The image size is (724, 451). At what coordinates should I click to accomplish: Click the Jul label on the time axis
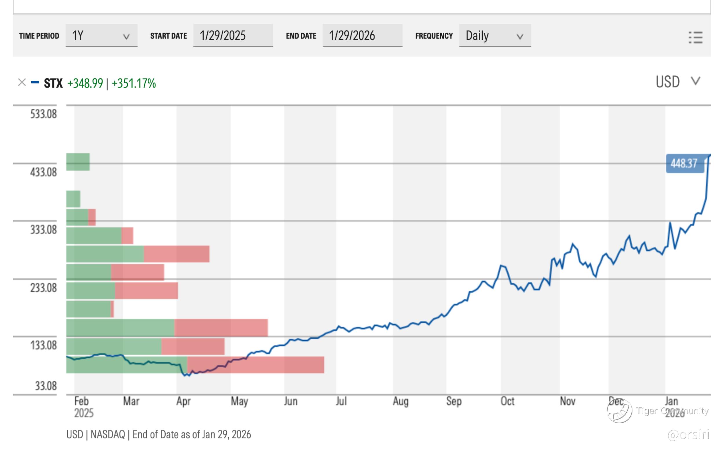[x=341, y=401]
